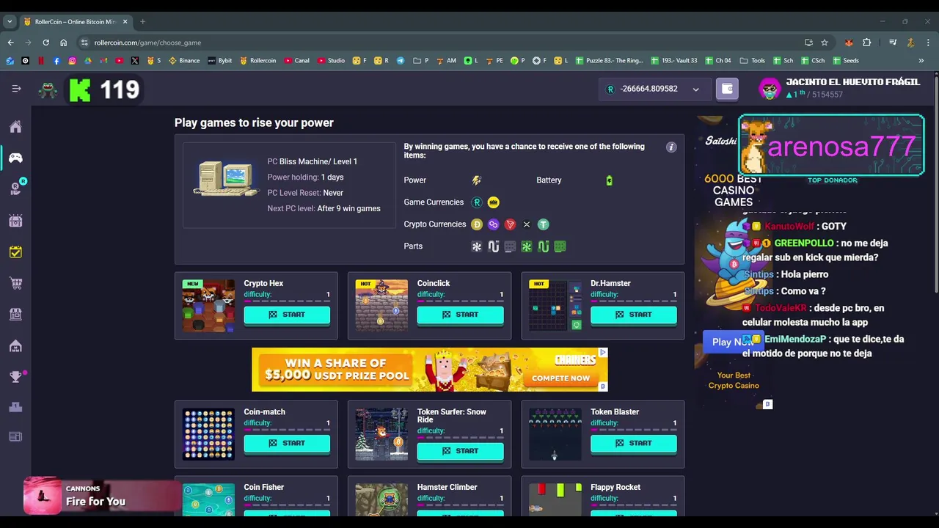
Task: Click the Hamster Climber title
Action: coord(447,487)
